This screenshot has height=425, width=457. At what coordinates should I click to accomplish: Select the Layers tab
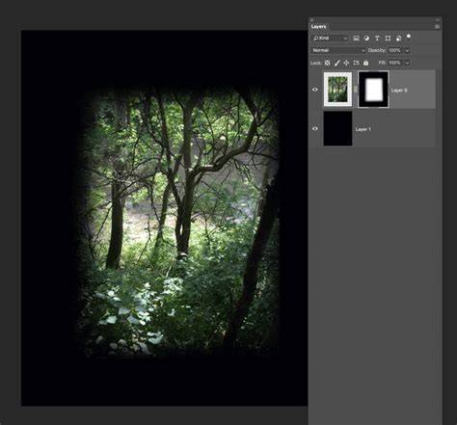pos(318,27)
